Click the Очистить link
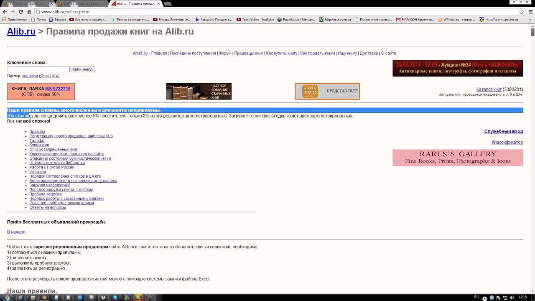The image size is (535, 301). coord(49,76)
